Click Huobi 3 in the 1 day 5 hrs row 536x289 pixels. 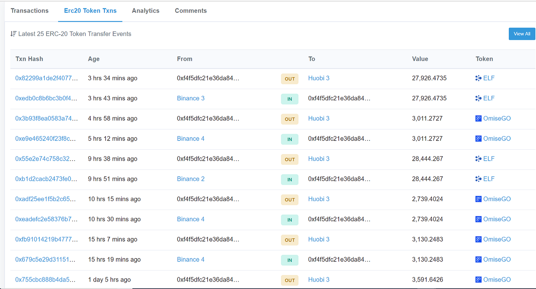(x=319, y=280)
